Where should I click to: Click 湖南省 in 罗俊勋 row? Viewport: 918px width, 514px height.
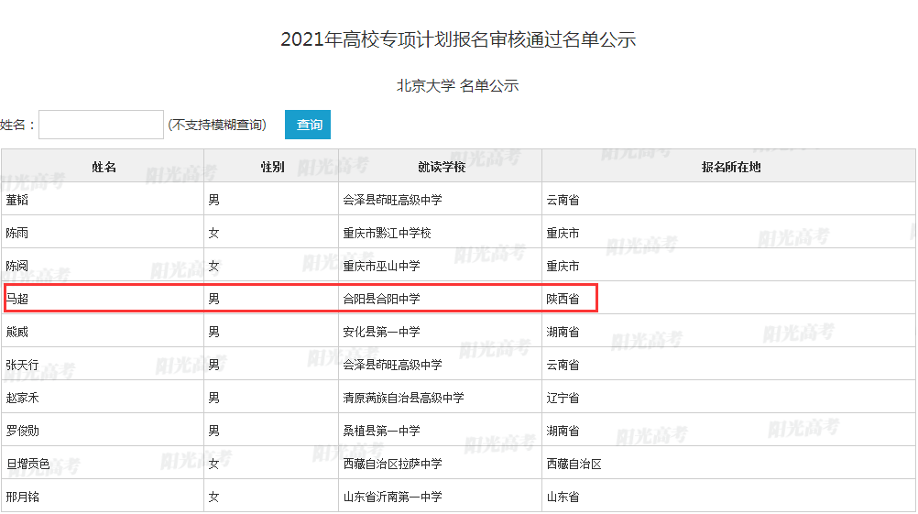tap(563, 431)
